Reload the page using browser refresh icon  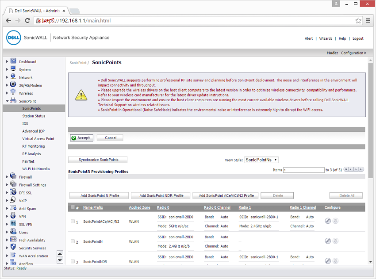point(27,21)
